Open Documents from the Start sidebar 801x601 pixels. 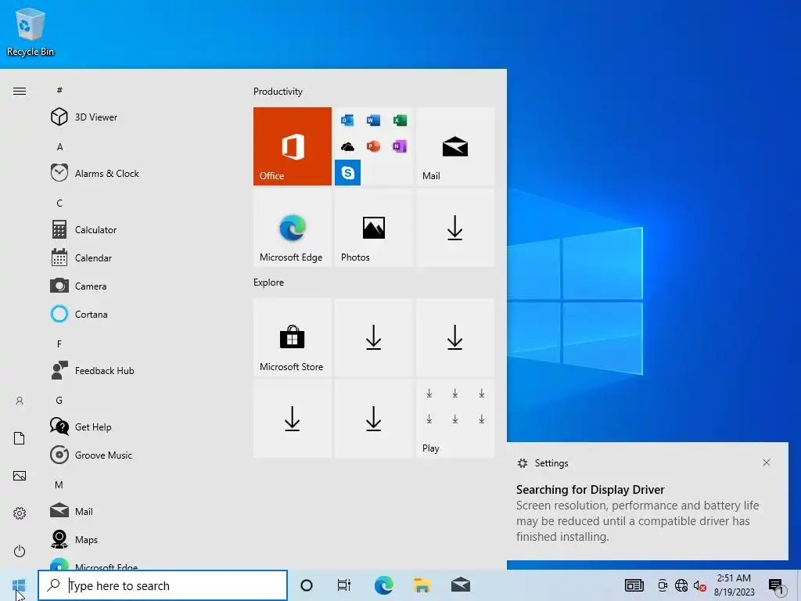pos(20,438)
